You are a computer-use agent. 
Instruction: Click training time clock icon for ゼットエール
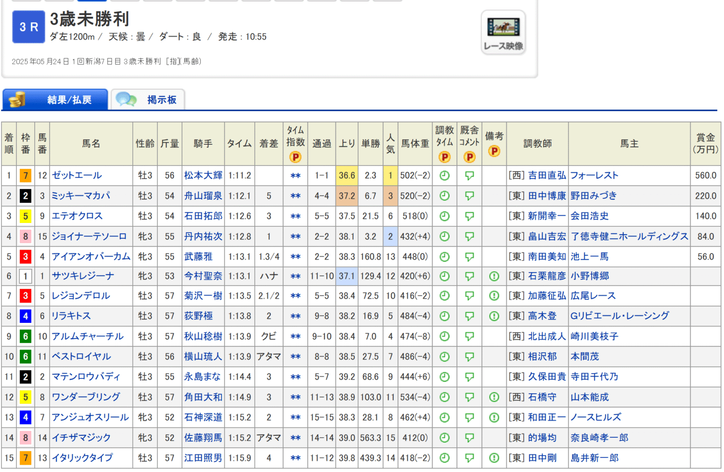[445, 176]
